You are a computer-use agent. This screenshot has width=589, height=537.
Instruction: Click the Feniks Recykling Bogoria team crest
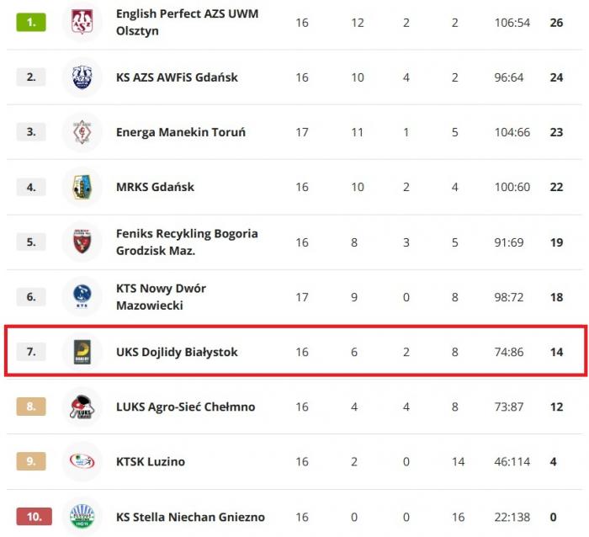point(82,242)
